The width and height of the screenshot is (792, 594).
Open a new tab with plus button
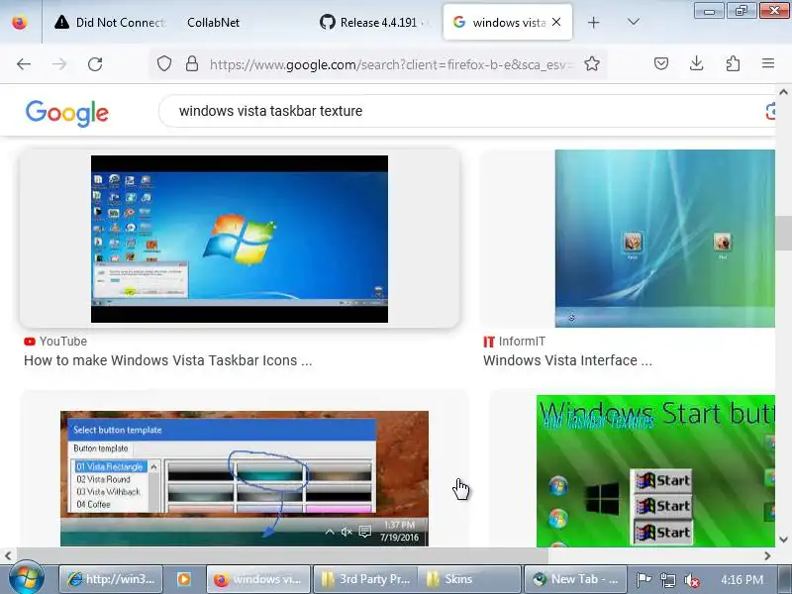pos(593,22)
